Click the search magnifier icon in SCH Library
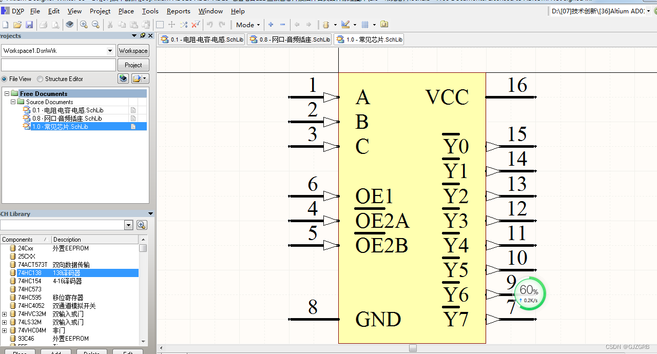The width and height of the screenshot is (657, 354). click(142, 225)
